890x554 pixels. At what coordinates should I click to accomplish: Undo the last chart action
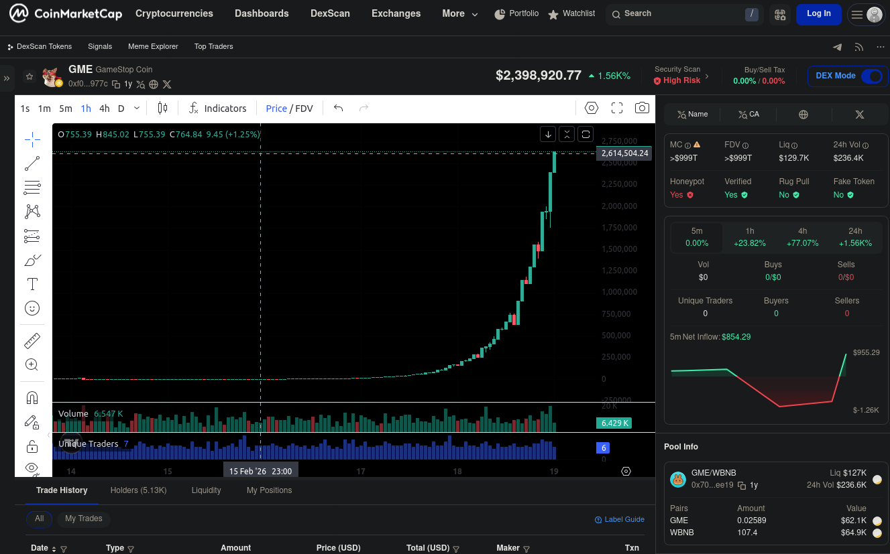coord(339,109)
